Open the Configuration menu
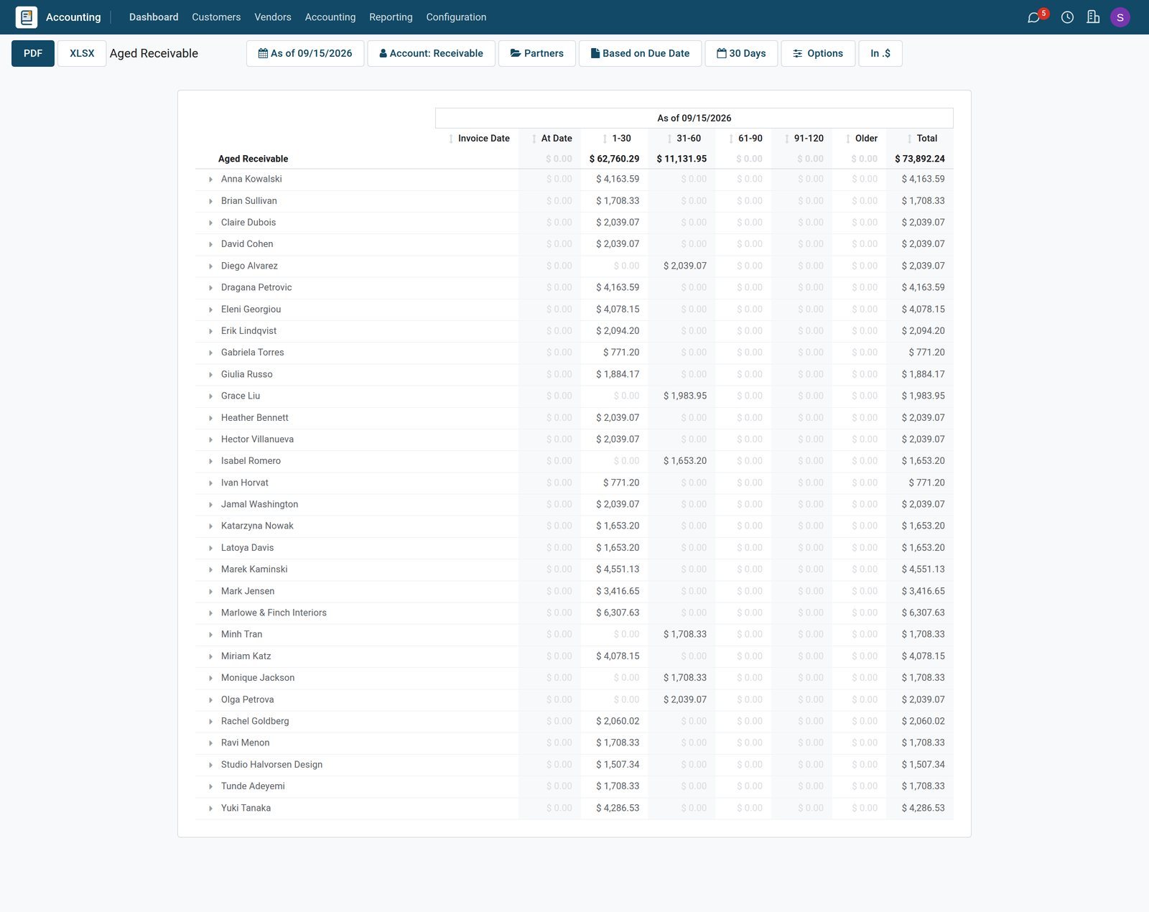Viewport: 1149px width, 912px height. (x=456, y=17)
